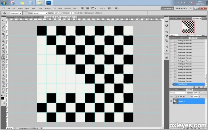
Task: Launch Bridge from the application bar
Action: pyautogui.click(x=83, y=8)
